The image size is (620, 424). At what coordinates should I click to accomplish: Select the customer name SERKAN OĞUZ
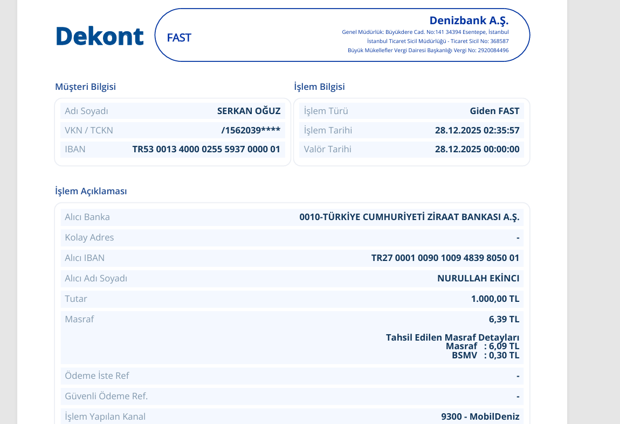point(249,111)
